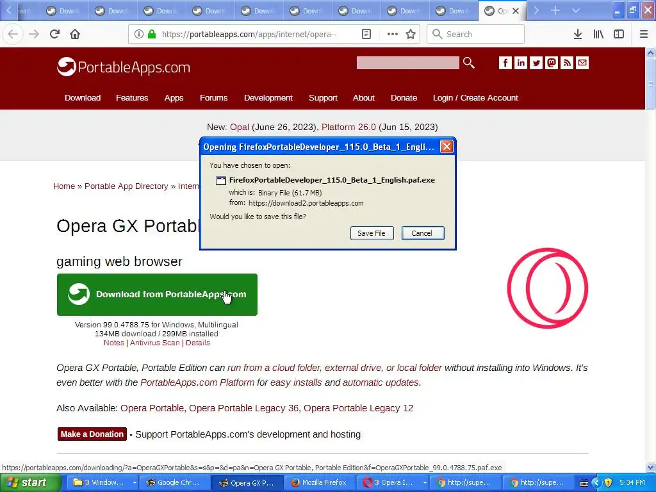Click the site search text box
The width and height of the screenshot is (656, 492).
(408, 63)
